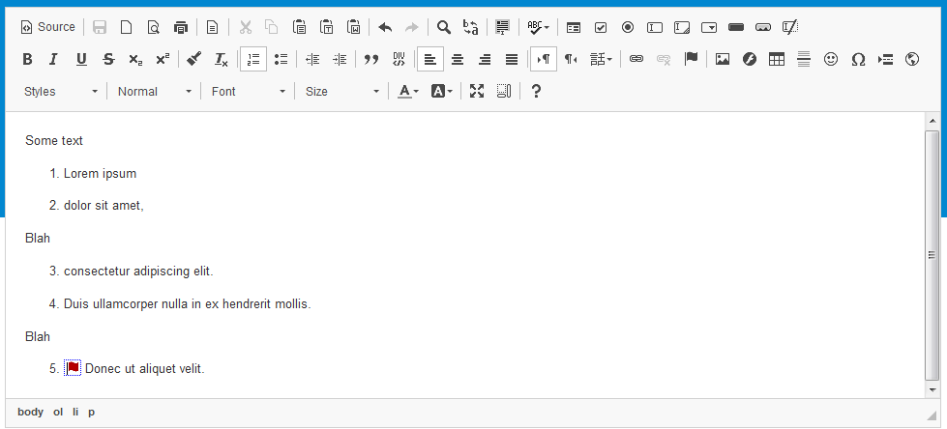Open the Replace icon
This screenshot has width=947, height=429.
tap(471, 27)
